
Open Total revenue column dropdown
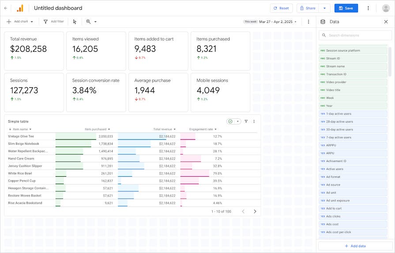[x=175, y=129]
